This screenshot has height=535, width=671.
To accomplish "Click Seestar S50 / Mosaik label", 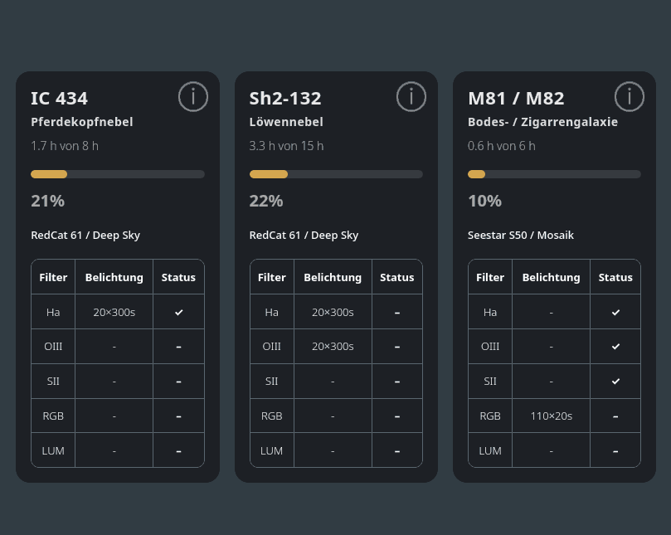I will pos(521,236).
